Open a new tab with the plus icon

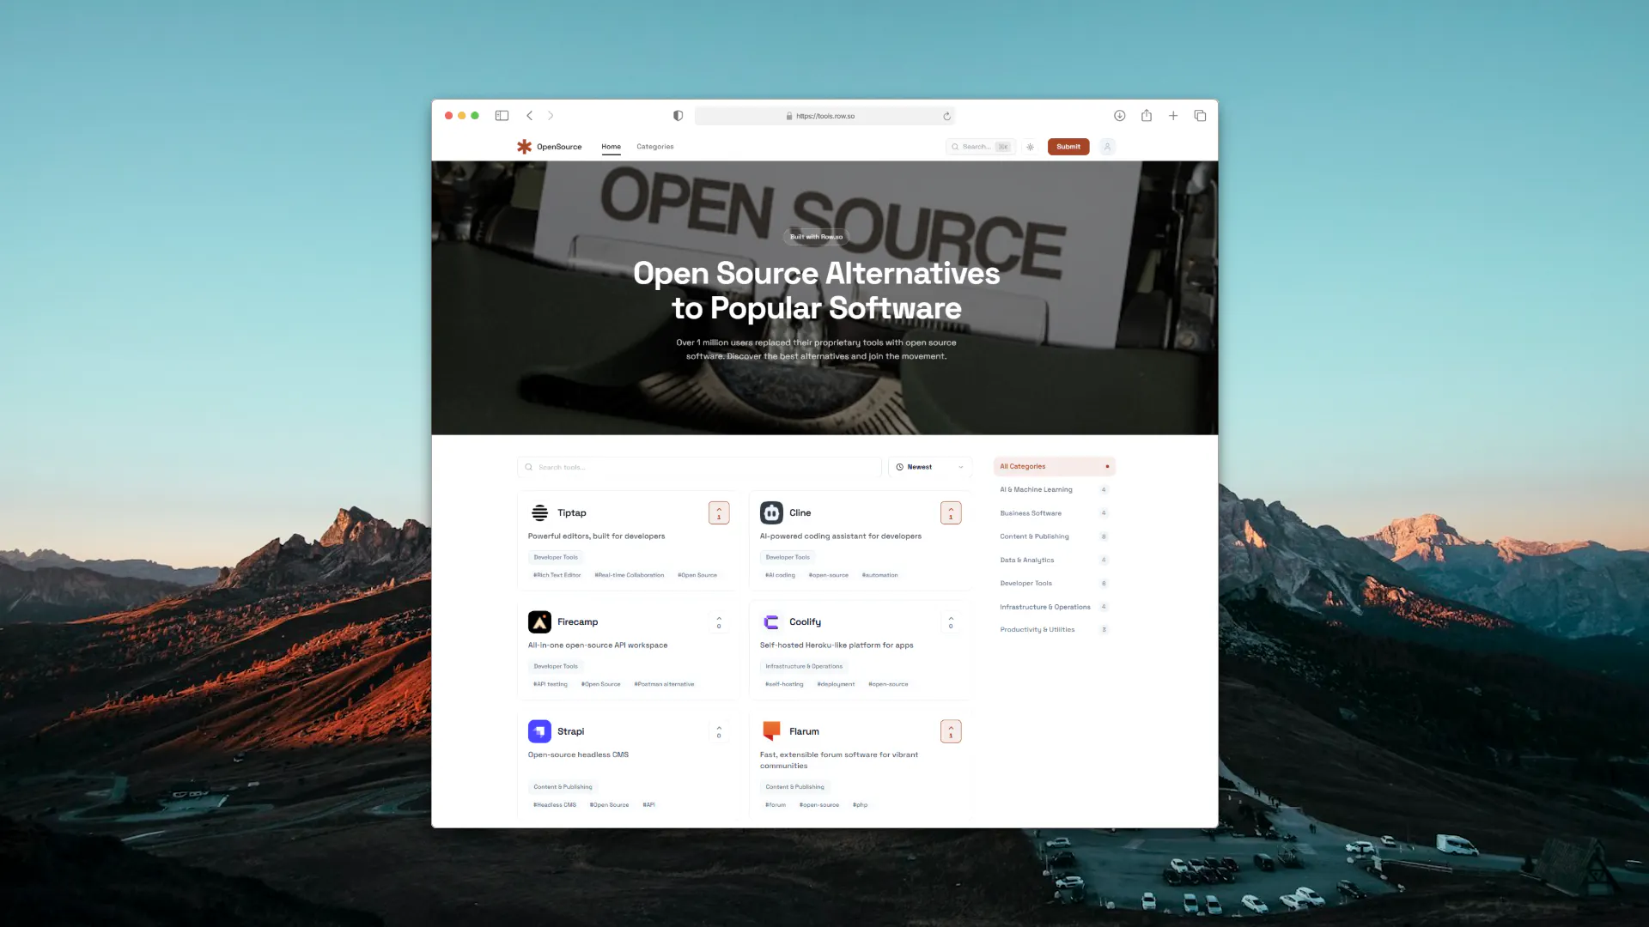pos(1173,116)
